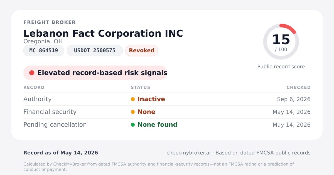Click the Lebanon Fact Corporation INC title
The width and height of the screenshot is (334, 175).
103,33
